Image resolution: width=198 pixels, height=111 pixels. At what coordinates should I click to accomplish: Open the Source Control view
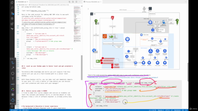point(12,13)
